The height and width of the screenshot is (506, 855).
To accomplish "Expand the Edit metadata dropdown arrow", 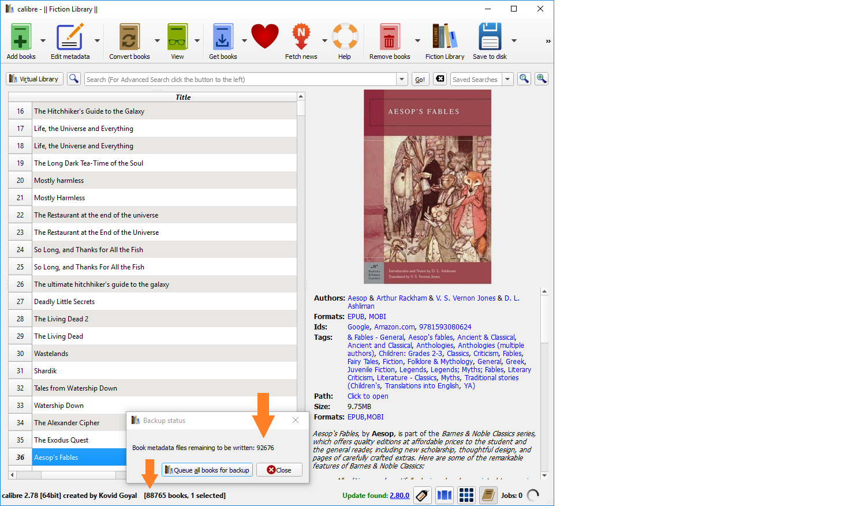I will click(x=97, y=41).
